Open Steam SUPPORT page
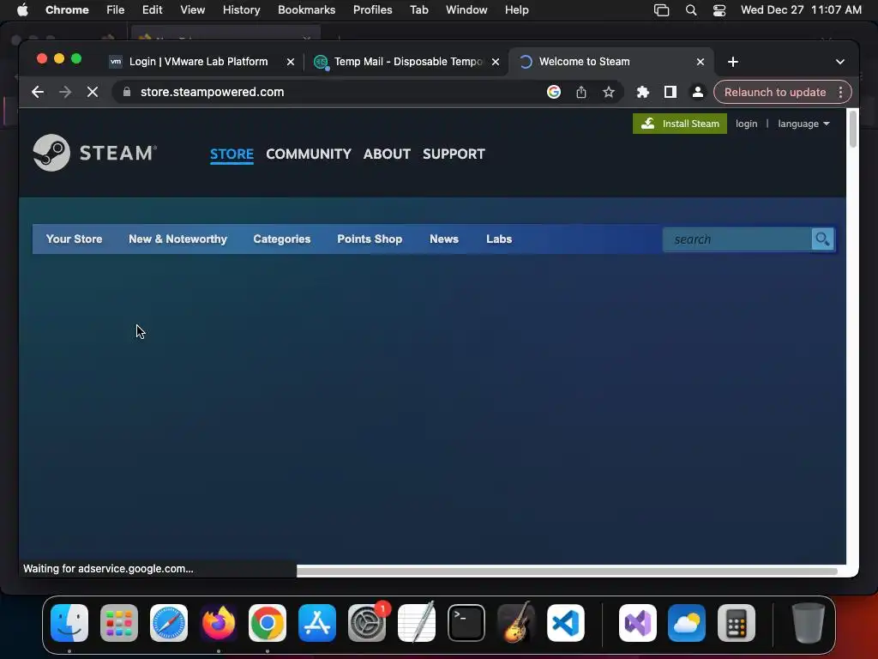This screenshot has height=659, width=878. (454, 154)
